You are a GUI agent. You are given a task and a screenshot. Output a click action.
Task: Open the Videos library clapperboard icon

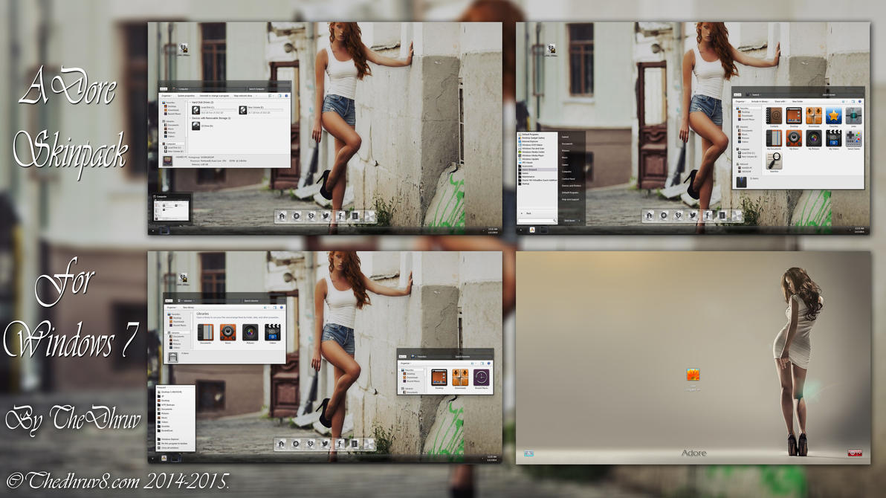pos(273,333)
